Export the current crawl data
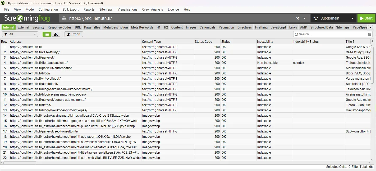 [74, 34]
